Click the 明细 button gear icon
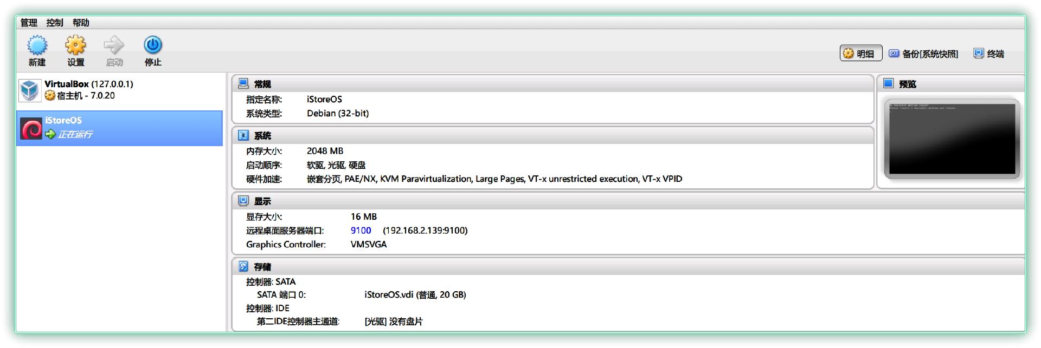 point(849,53)
